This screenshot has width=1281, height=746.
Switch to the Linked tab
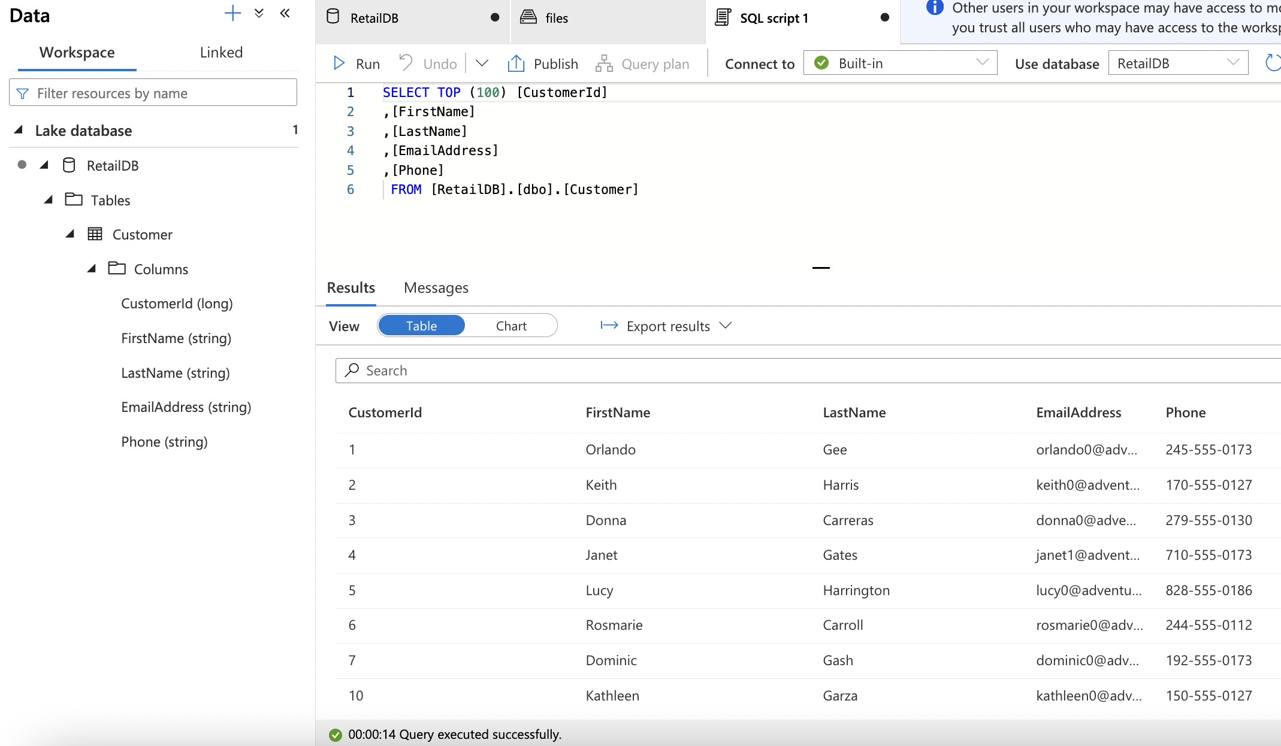pyautogui.click(x=221, y=52)
